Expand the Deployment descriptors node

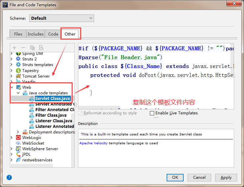pyautogui.click(x=18, y=132)
